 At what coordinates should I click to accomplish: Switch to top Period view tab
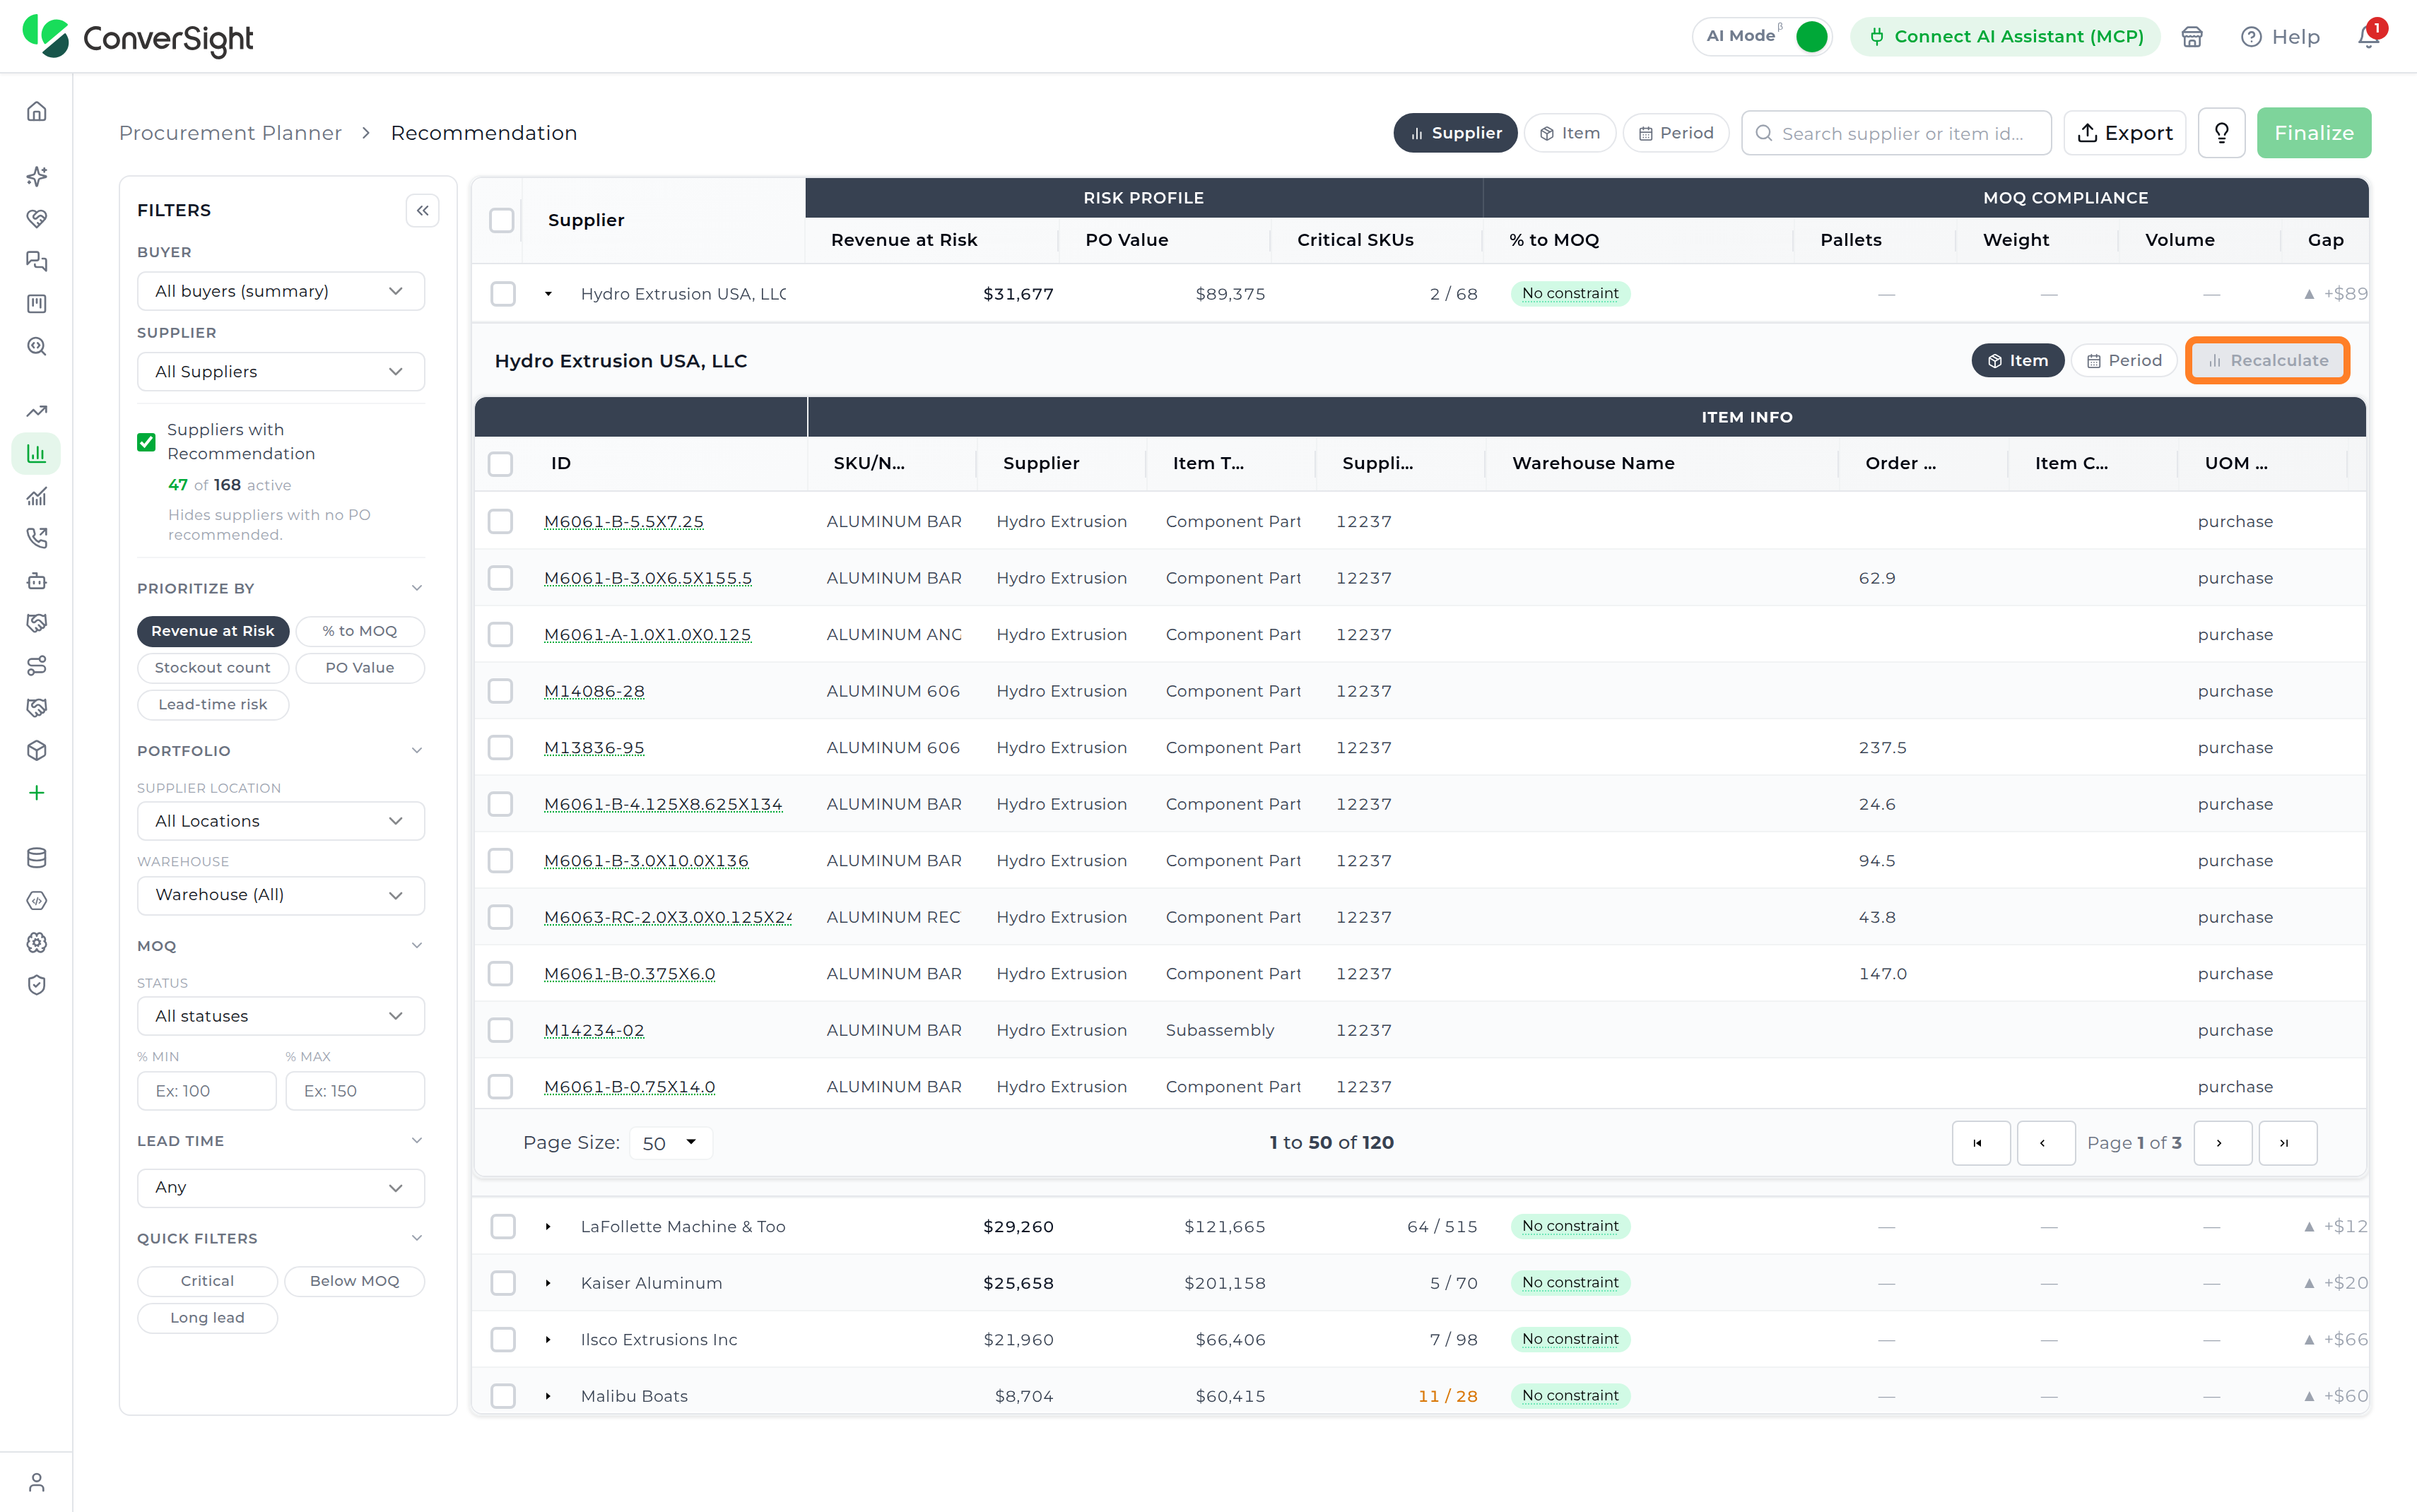(x=1676, y=133)
